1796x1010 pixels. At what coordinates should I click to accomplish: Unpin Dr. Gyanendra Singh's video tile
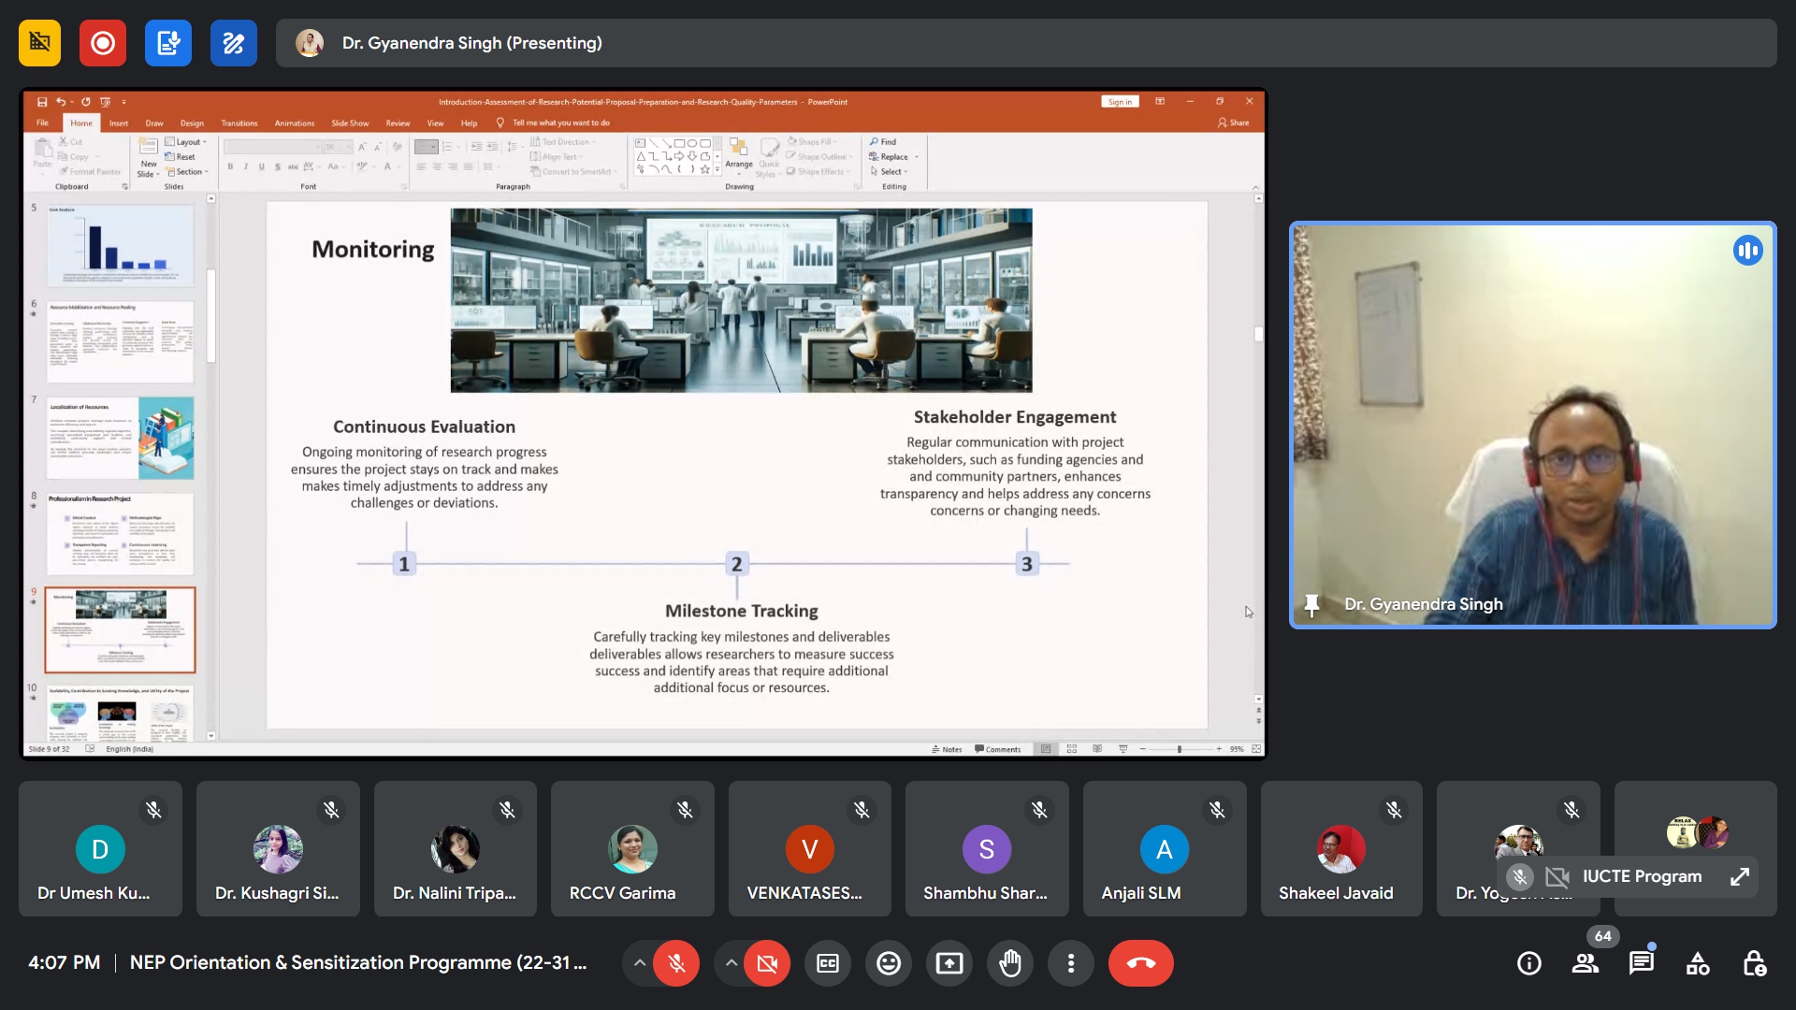[1311, 605]
